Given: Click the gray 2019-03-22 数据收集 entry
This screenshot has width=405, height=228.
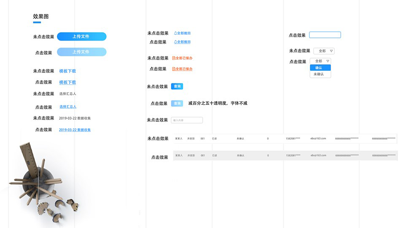Looking at the screenshot, I should [75, 118].
